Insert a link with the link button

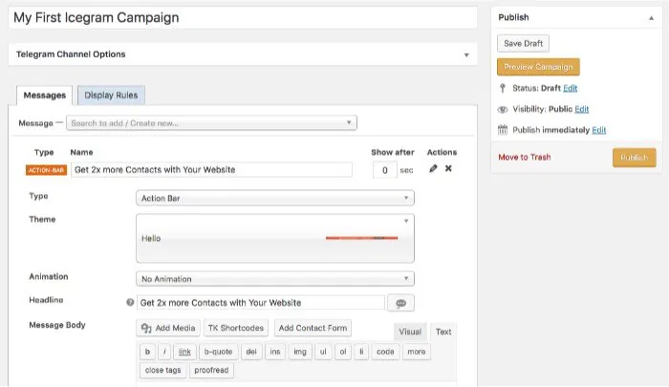coord(184,351)
